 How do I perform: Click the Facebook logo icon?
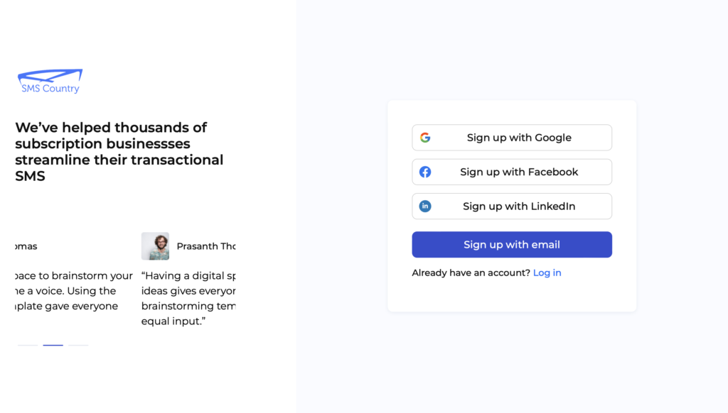[425, 172]
